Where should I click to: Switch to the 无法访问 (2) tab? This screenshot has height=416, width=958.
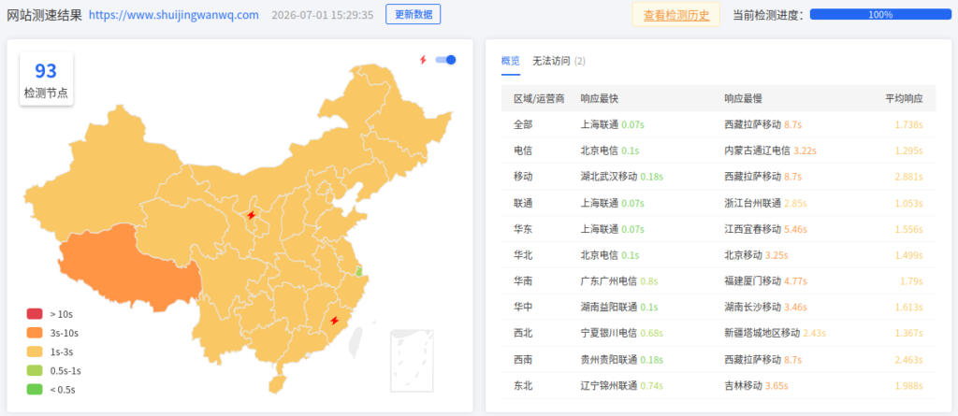559,61
